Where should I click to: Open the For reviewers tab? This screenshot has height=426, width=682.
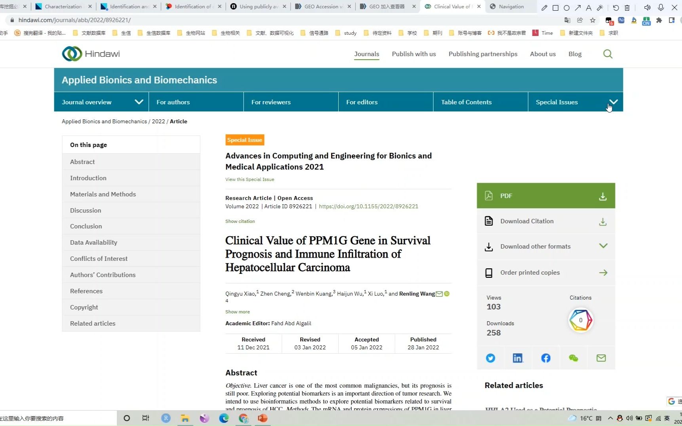[x=291, y=102]
